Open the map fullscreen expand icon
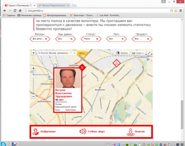The image size is (185, 146). click(x=149, y=53)
